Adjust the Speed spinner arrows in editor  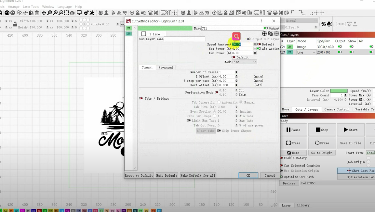[255, 44]
